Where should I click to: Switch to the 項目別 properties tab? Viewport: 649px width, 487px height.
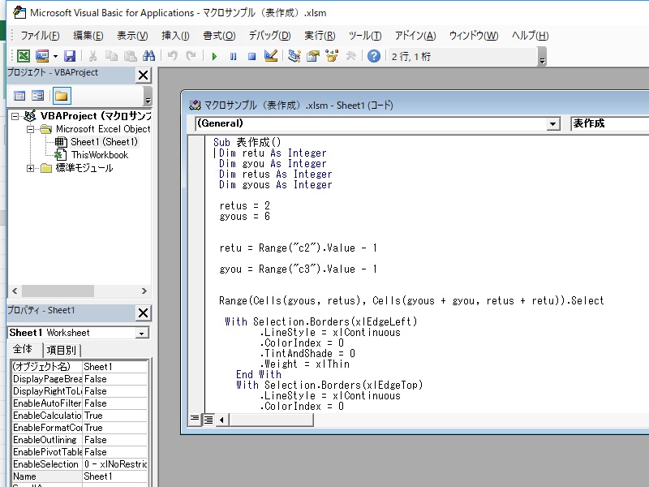61,350
